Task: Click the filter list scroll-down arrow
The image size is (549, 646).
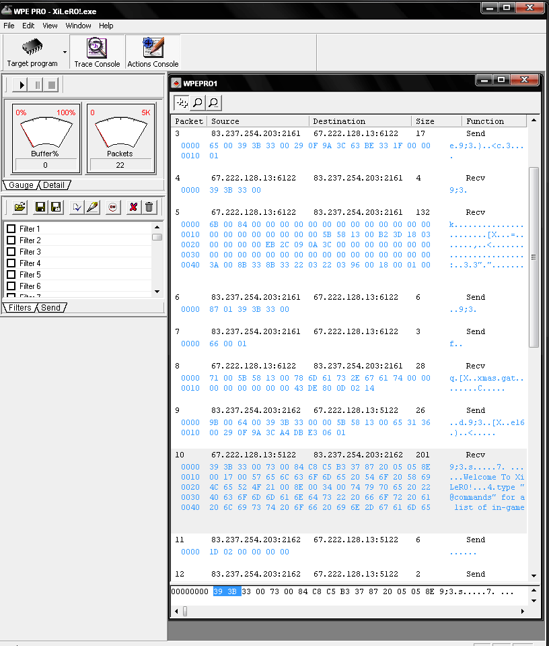Action: tap(157, 292)
